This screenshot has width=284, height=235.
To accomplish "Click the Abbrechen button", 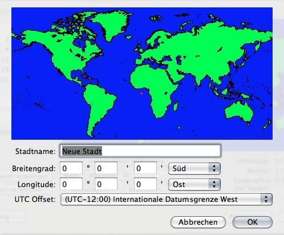I will [x=198, y=222].
